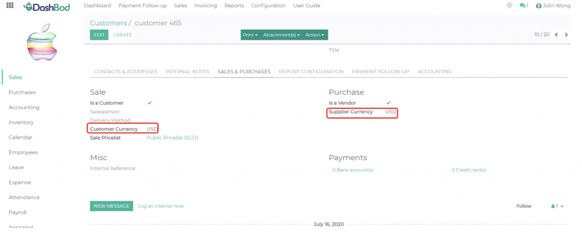Open the @ mentions icon

(509, 6)
